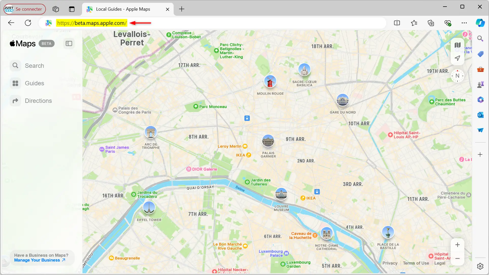Go back with browser back arrow

click(11, 23)
